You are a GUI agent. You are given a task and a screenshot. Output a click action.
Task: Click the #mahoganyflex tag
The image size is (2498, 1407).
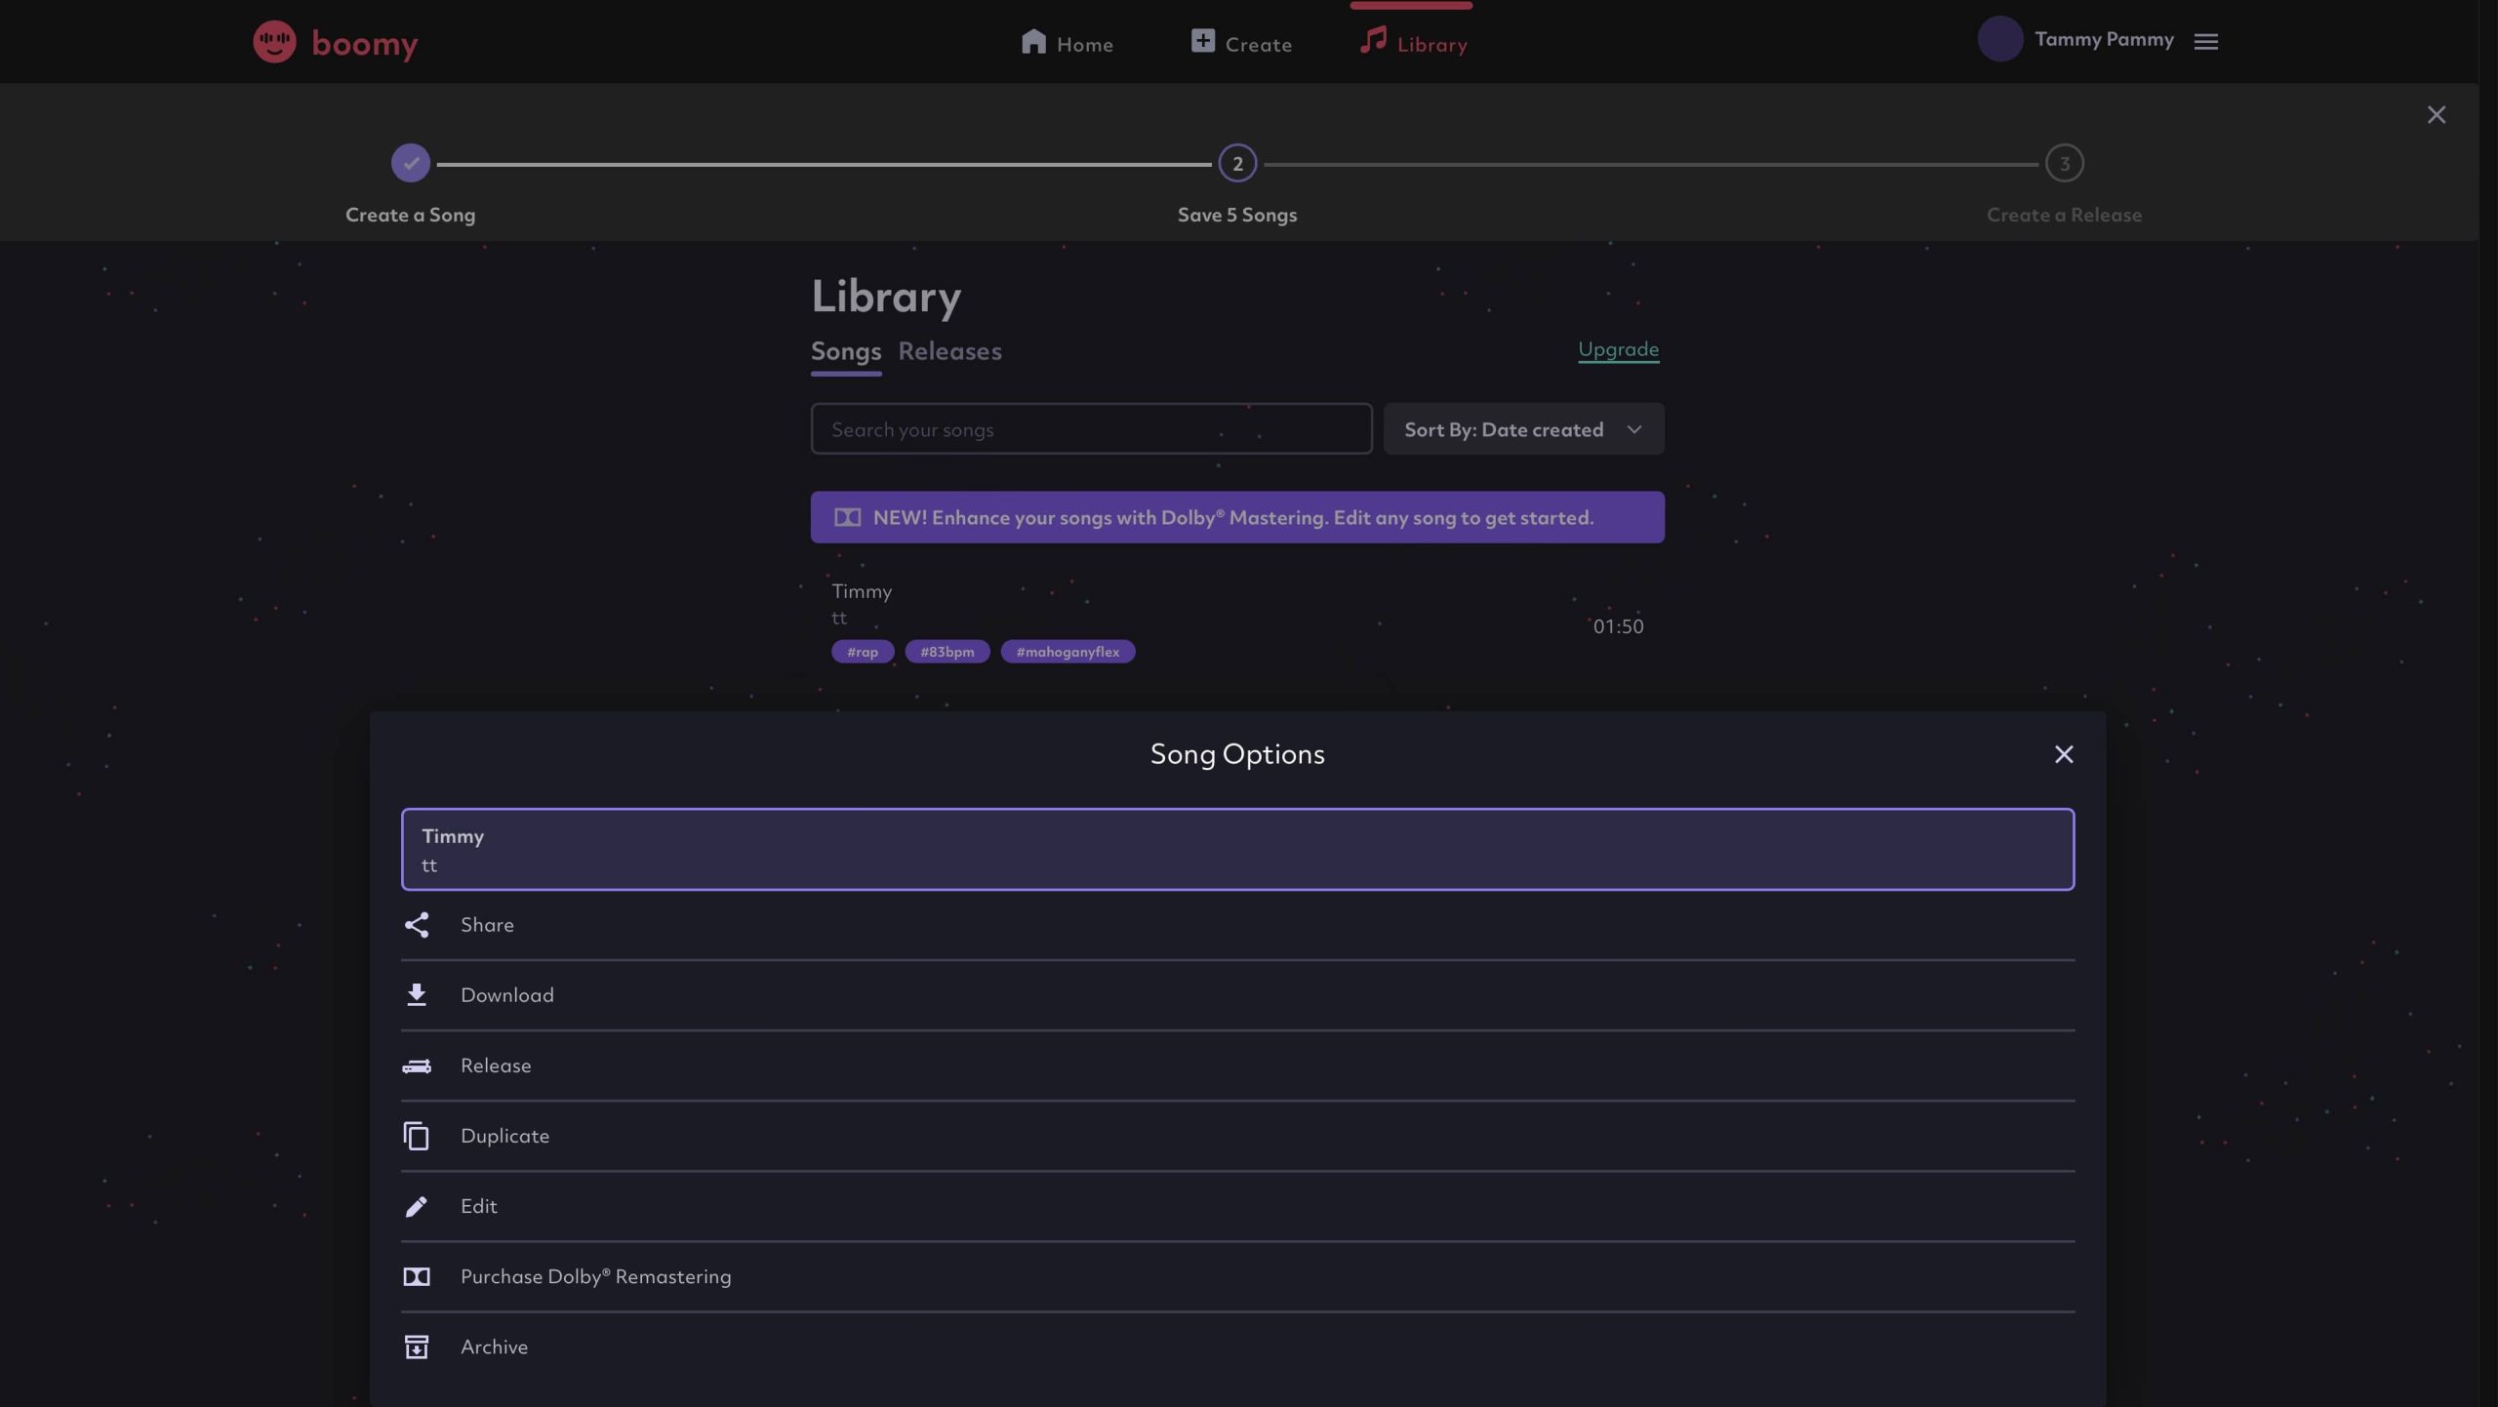pyautogui.click(x=1068, y=652)
